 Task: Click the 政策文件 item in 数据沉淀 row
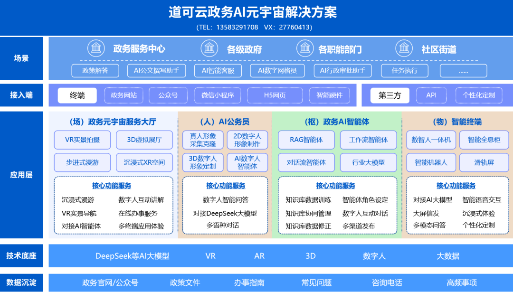184,282
